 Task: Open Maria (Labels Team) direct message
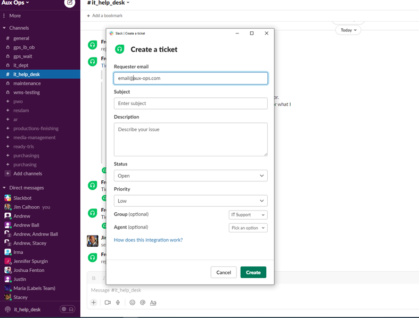point(34,288)
